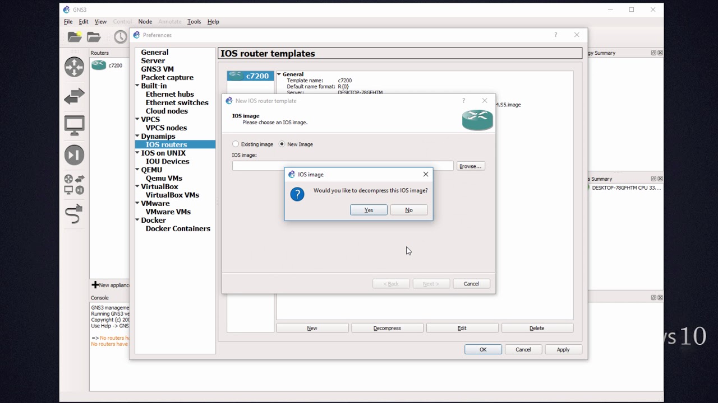
Task: Click the Add a link cable icon
Action: (x=74, y=214)
